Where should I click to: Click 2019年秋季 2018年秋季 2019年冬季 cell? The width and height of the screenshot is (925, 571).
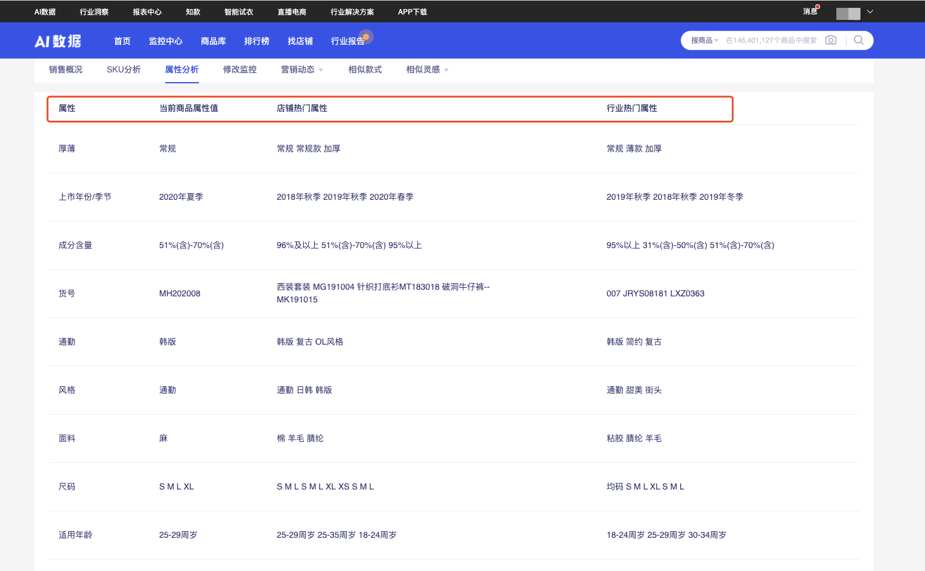675,197
